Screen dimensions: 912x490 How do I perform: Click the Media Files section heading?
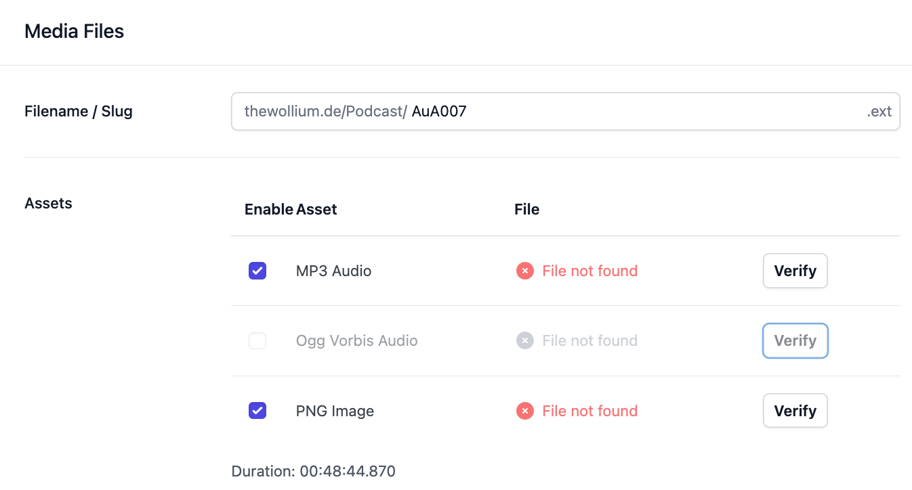(x=75, y=31)
